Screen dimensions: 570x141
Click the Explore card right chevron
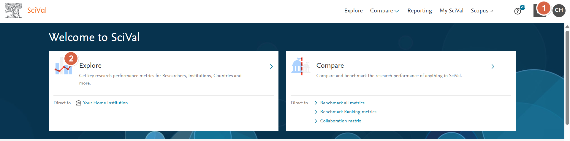click(271, 67)
